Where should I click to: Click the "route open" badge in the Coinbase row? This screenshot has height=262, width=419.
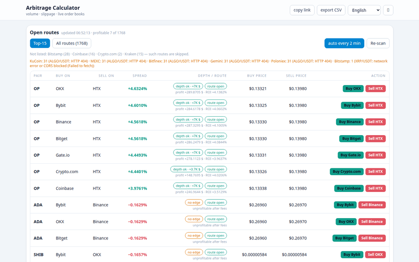coord(216,186)
